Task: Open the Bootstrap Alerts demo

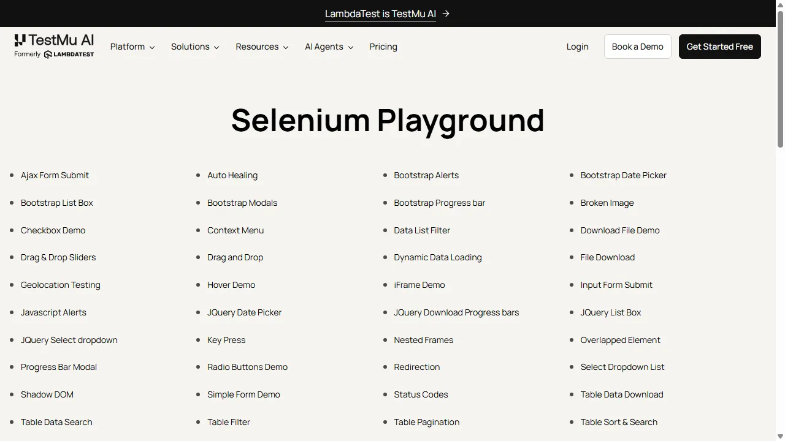Action: [x=426, y=175]
